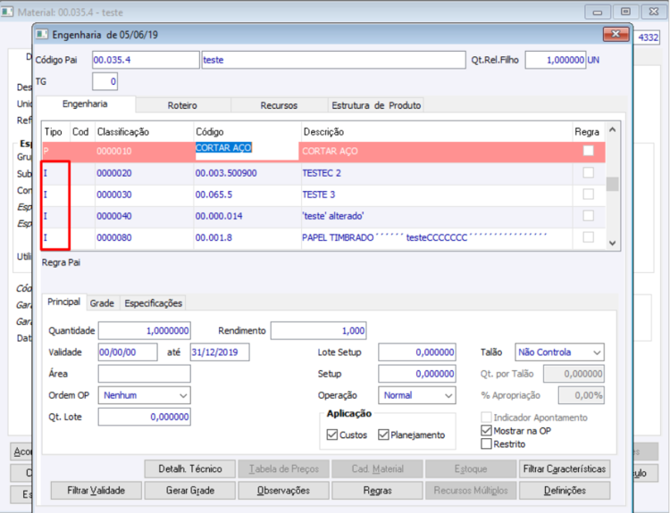Close the Engenharia dialog window
This screenshot has width=670, height=513.
pyautogui.click(x=616, y=34)
